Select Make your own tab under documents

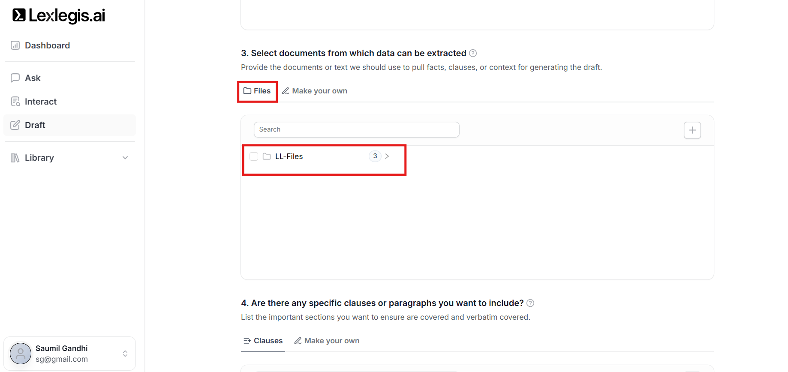coord(315,91)
